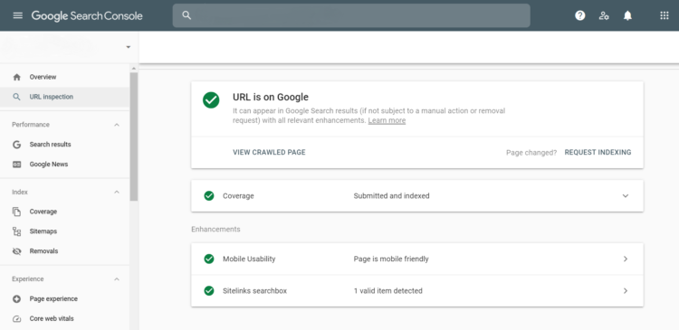Open the Removals report in sidebar
The image size is (679, 330).
(65, 250)
